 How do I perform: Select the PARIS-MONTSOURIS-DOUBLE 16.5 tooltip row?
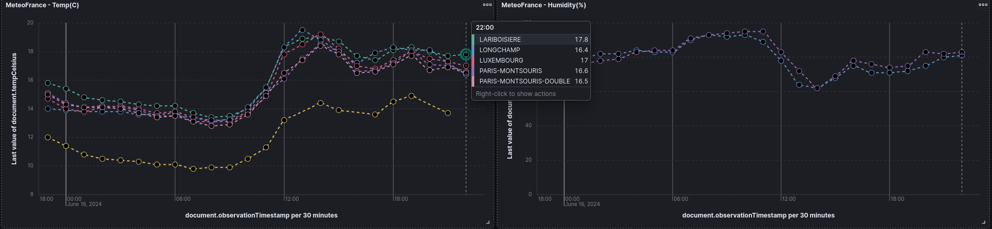(531, 81)
